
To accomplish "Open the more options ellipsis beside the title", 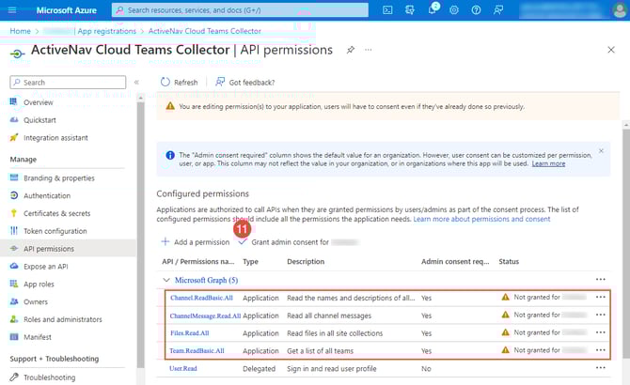I will click(x=368, y=50).
